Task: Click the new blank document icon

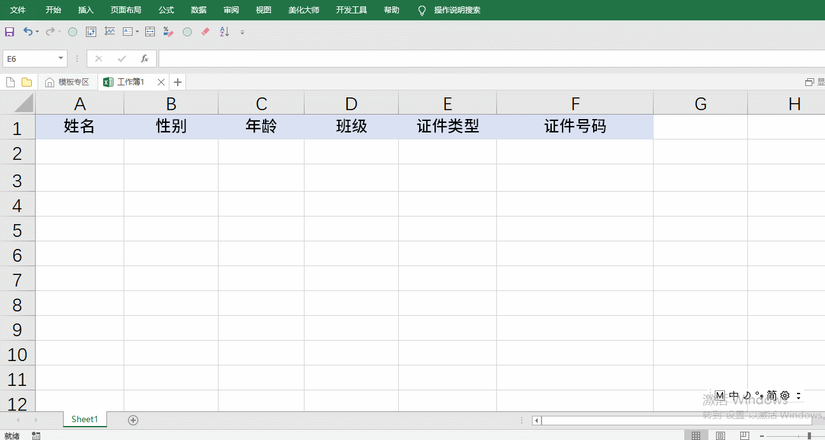Action: 10,82
